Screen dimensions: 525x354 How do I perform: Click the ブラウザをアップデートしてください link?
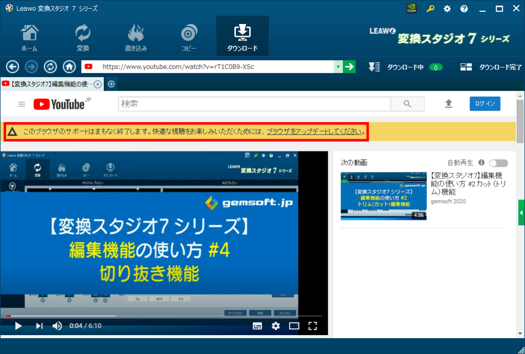point(315,132)
